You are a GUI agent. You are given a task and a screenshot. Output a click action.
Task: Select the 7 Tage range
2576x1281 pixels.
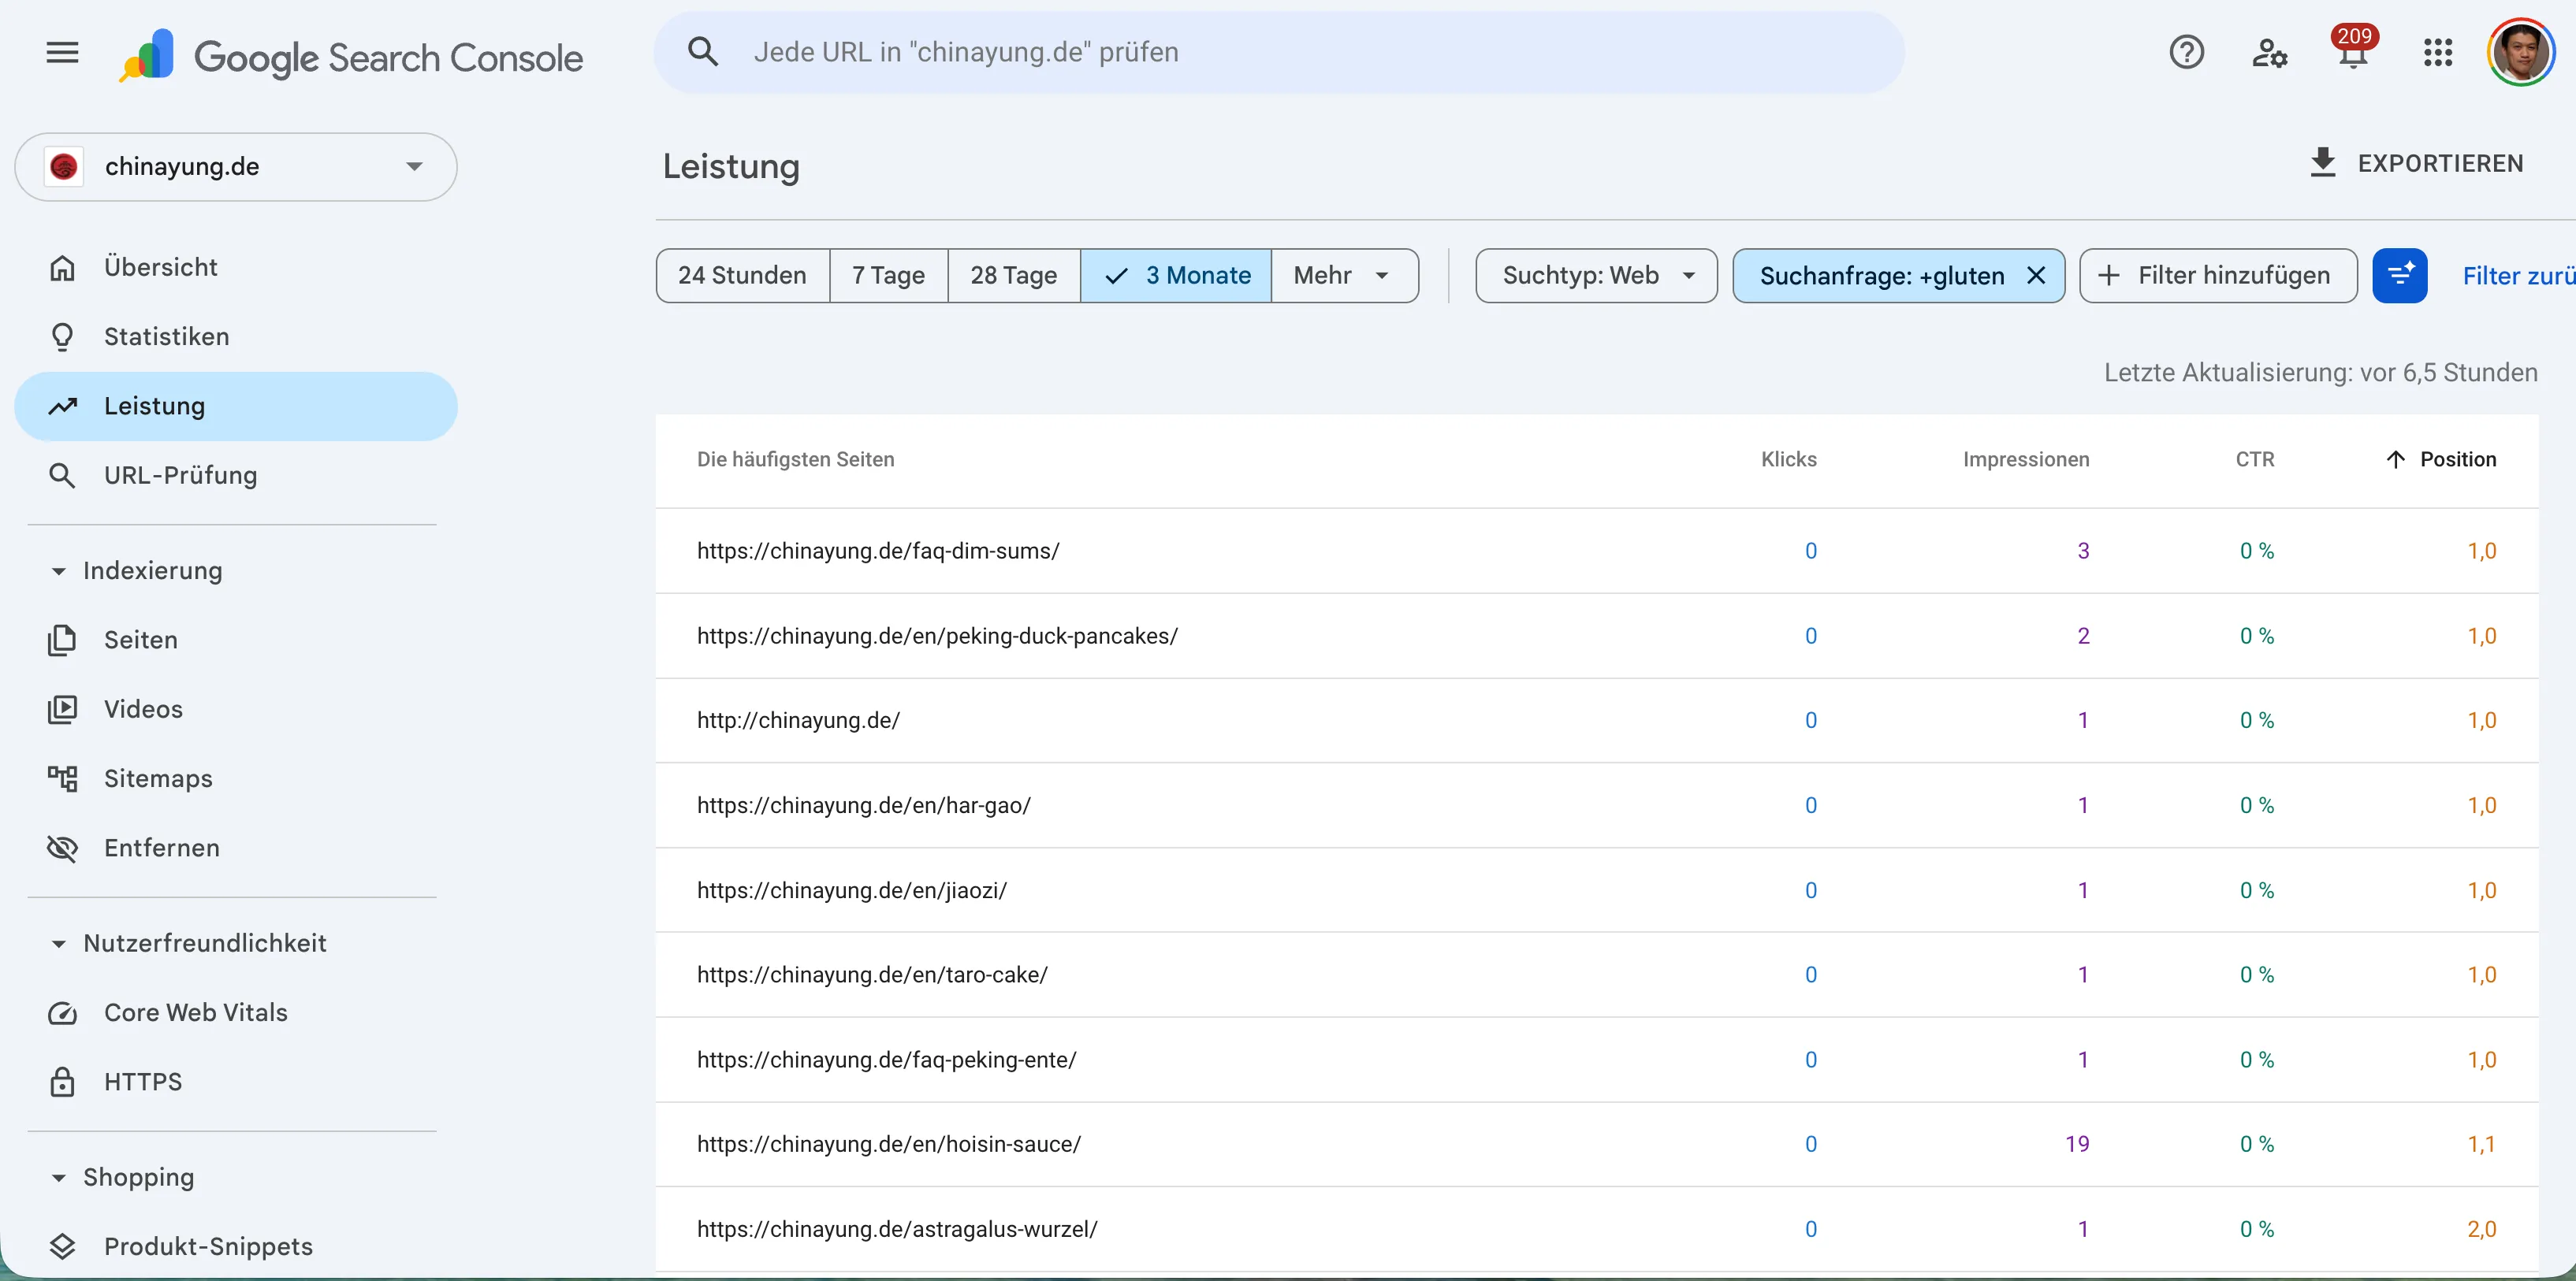coord(888,276)
